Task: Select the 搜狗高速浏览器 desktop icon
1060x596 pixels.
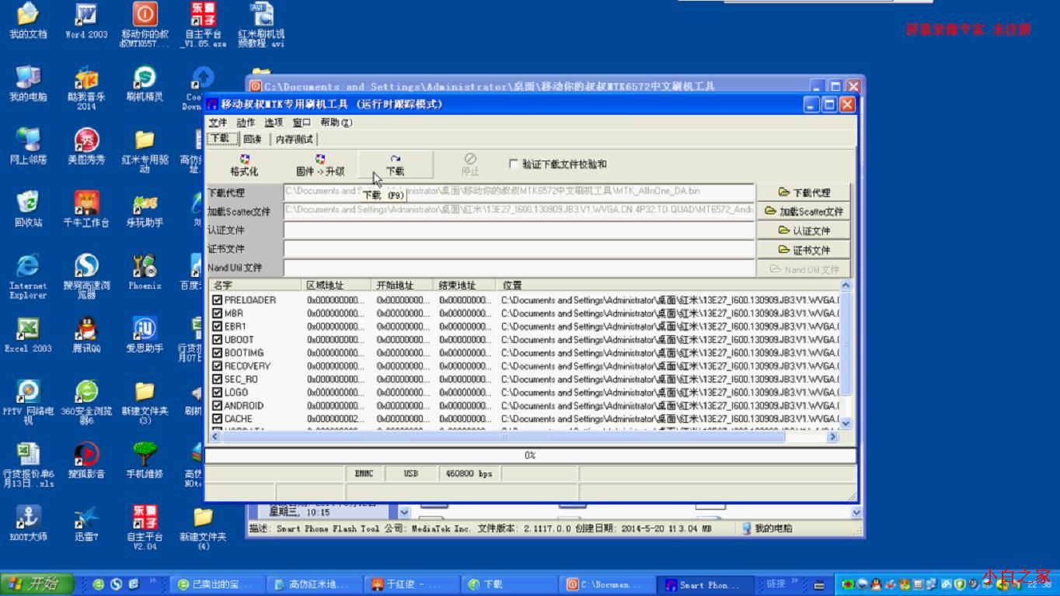Action: point(86,276)
